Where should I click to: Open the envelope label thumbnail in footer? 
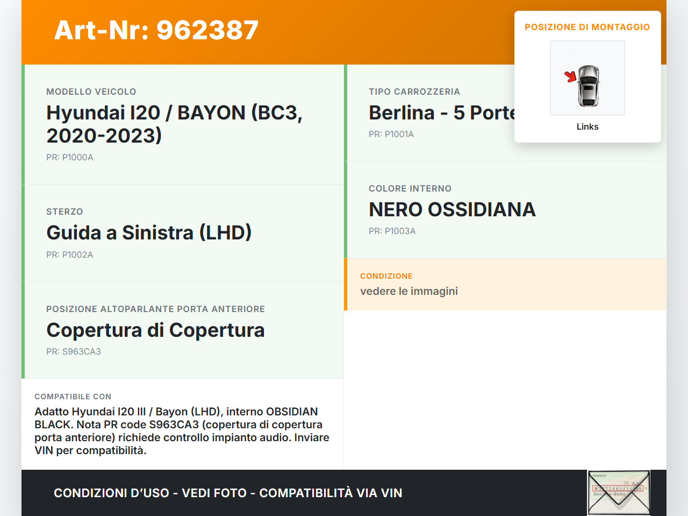coord(619,493)
